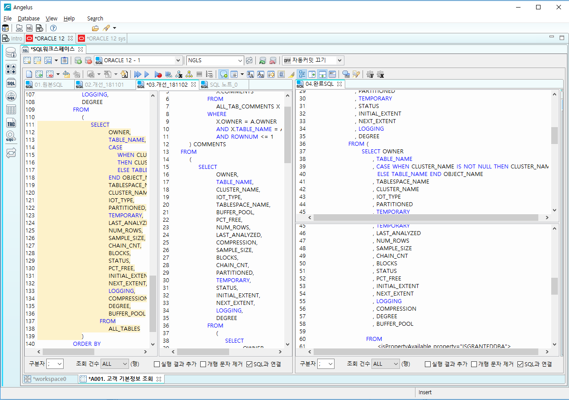
Task: Switch to the ORACLE 12 sys tab
Action: tap(102, 39)
